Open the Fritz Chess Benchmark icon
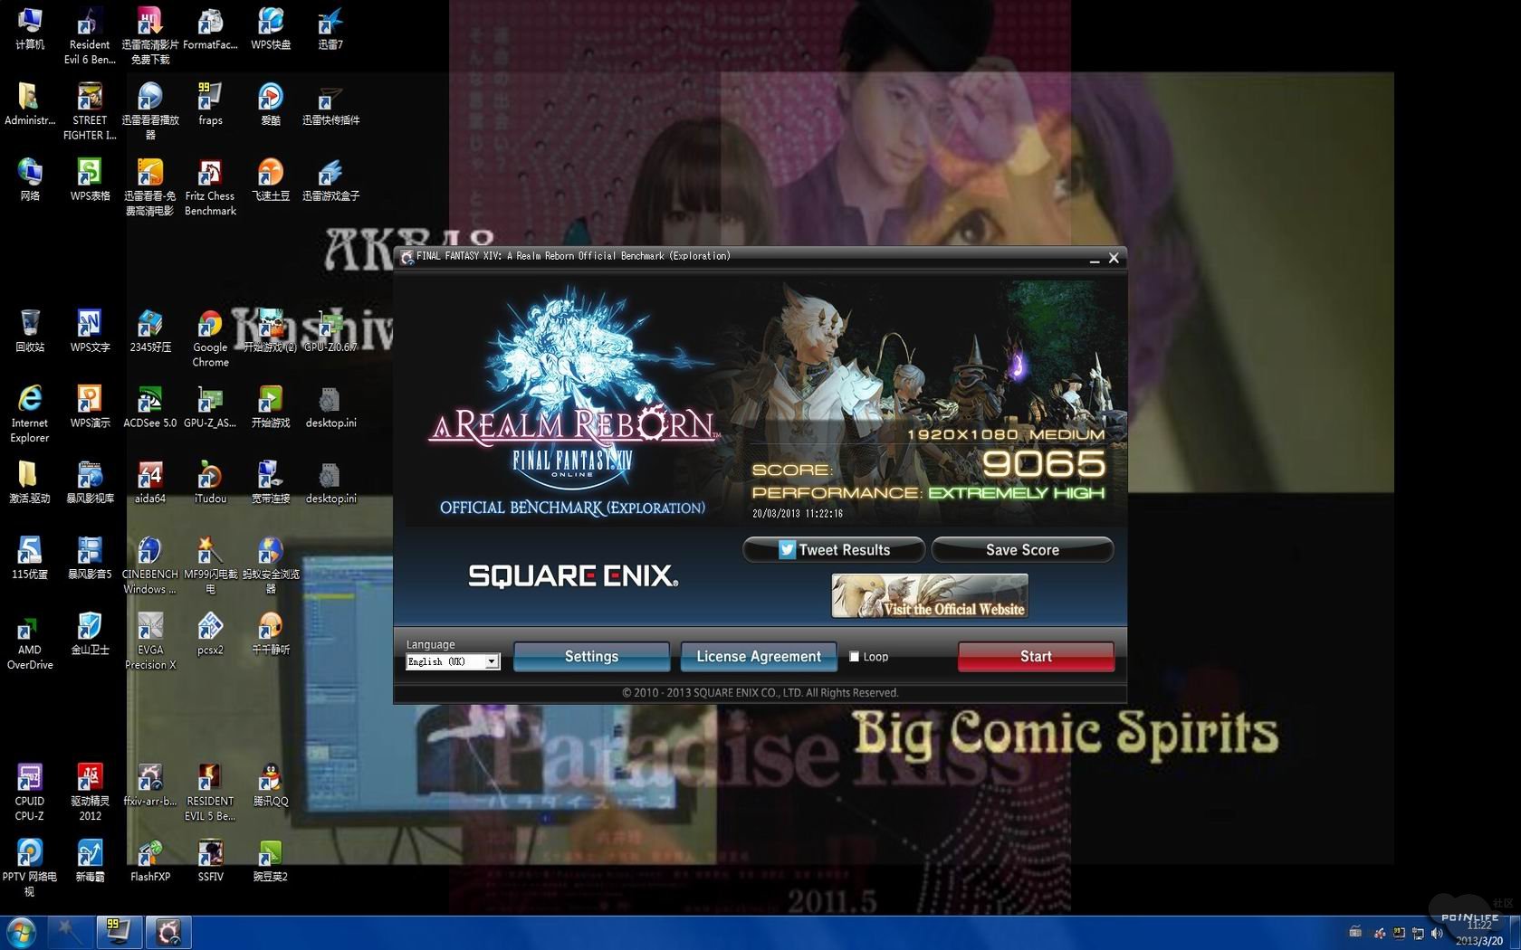The height and width of the screenshot is (950, 1521). pos(210,186)
